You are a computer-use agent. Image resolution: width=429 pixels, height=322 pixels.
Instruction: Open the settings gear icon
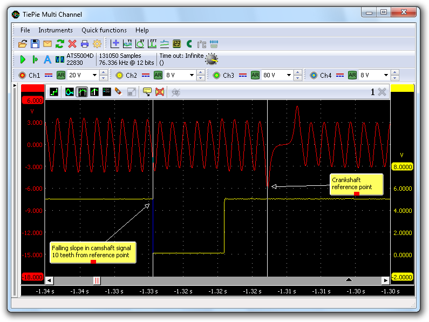point(97,44)
